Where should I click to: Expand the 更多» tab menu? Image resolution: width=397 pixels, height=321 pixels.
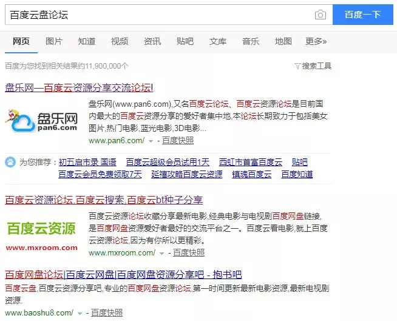click(316, 41)
